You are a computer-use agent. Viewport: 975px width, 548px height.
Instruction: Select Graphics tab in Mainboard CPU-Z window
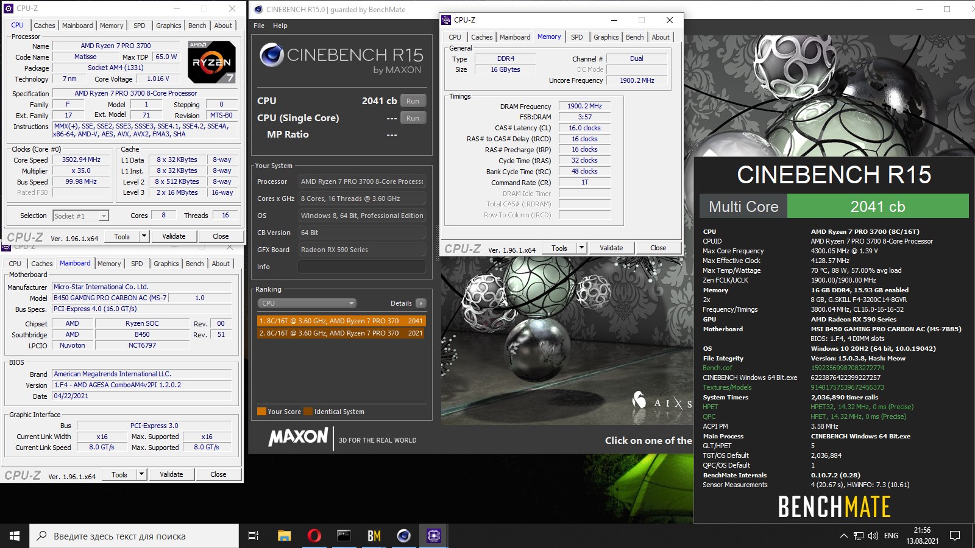pos(166,264)
